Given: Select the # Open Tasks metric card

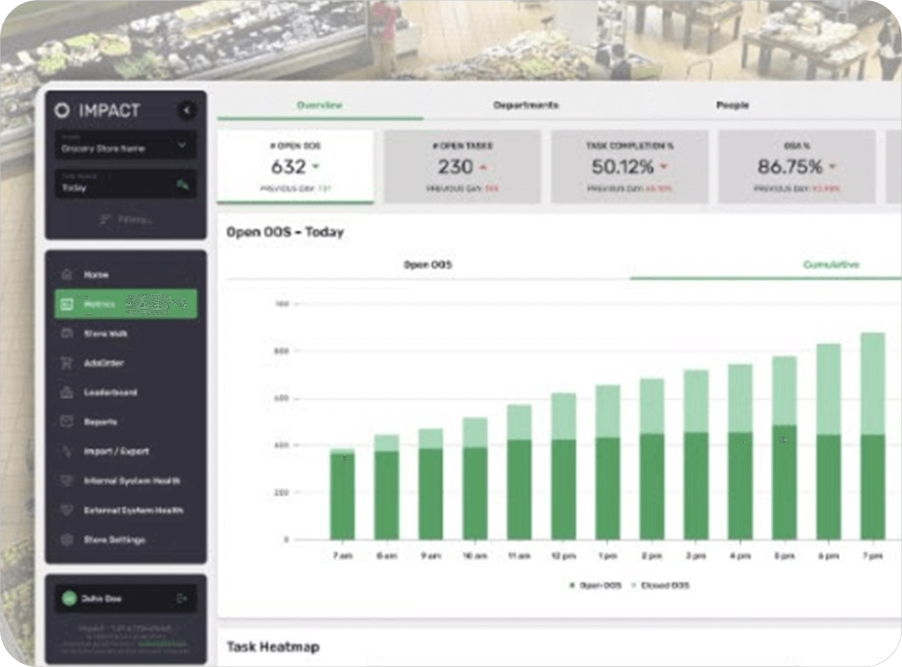Looking at the screenshot, I should pyautogui.click(x=462, y=167).
